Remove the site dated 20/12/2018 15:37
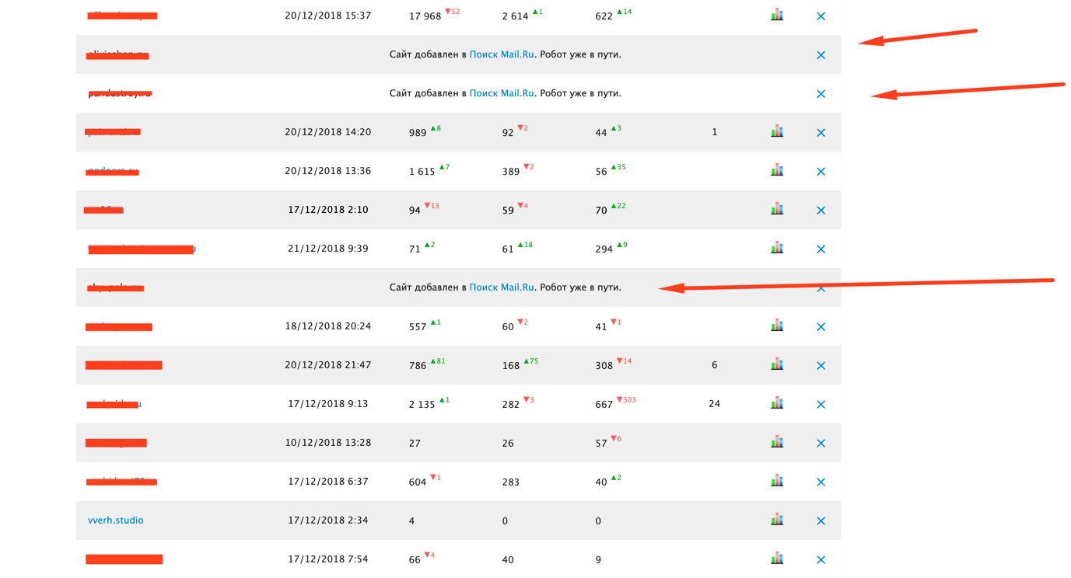This screenshot has width=1071, height=578. click(821, 16)
